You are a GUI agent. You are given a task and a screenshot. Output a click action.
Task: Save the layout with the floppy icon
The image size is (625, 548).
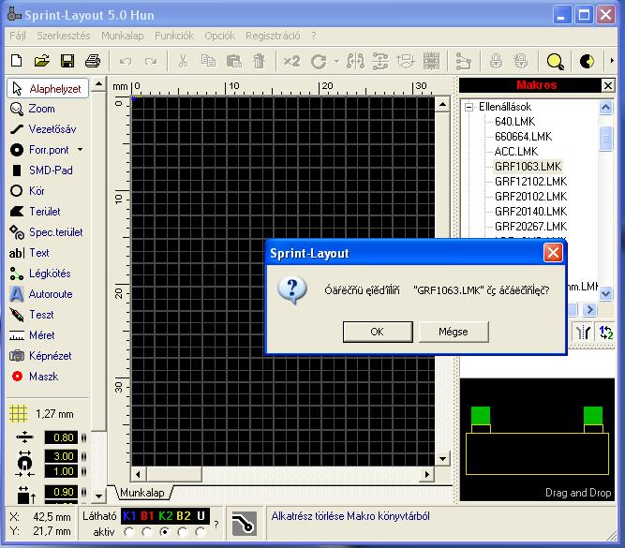click(x=67, y=61)
